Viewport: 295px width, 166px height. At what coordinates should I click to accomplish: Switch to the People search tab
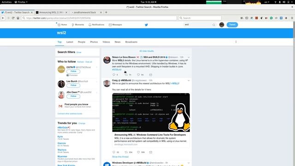(82, 42)
